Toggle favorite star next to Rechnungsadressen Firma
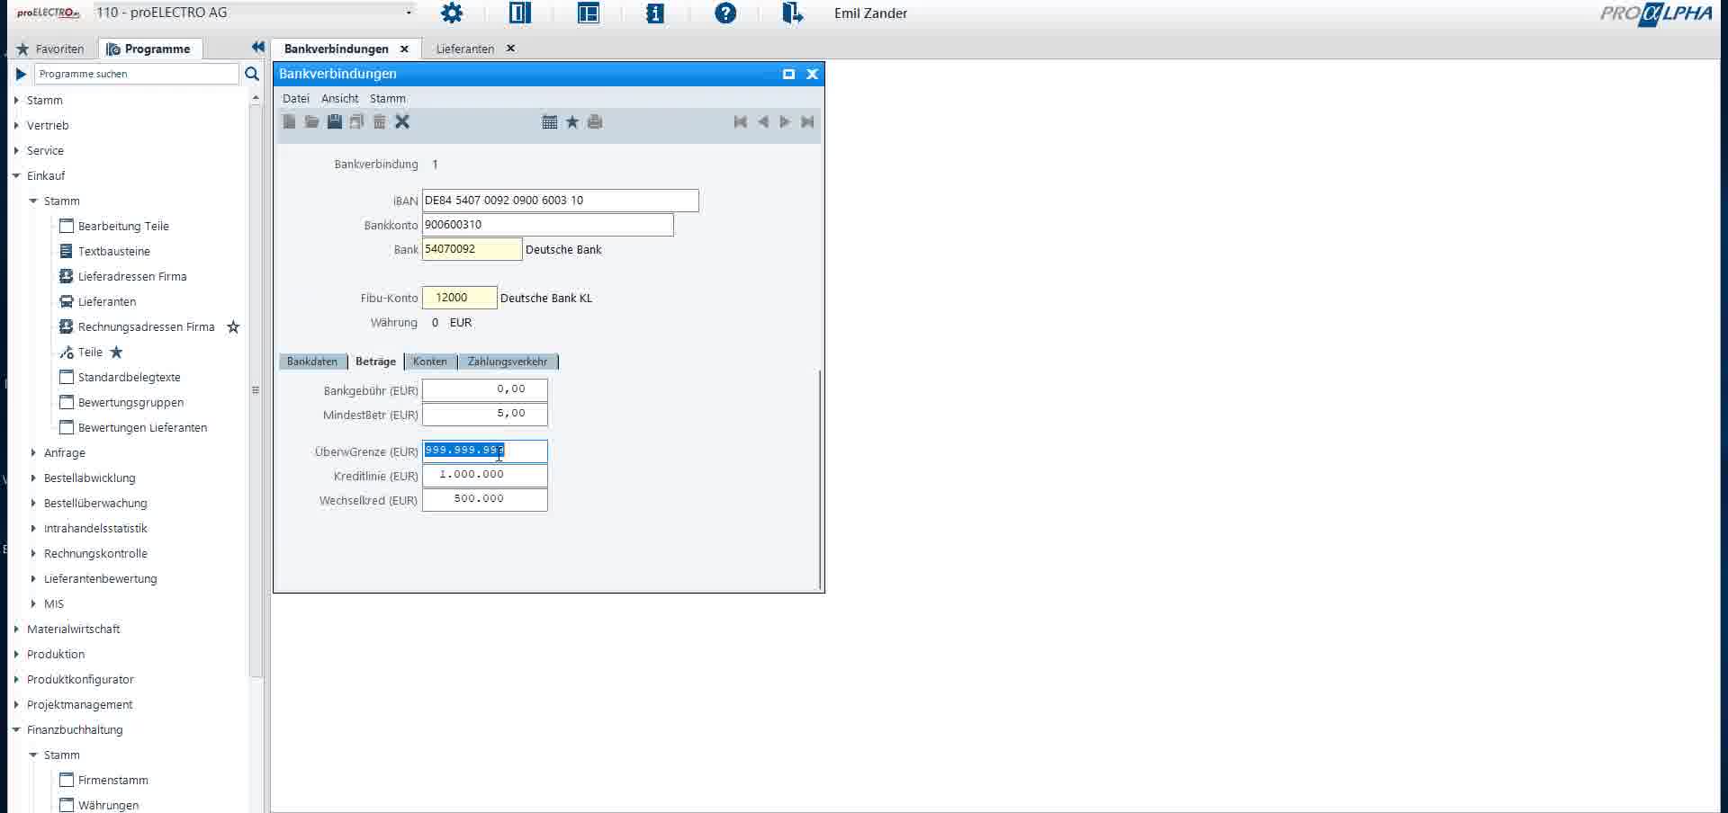Image resolution: width=1728 pixels, height=813 pixels. point(233,326)
